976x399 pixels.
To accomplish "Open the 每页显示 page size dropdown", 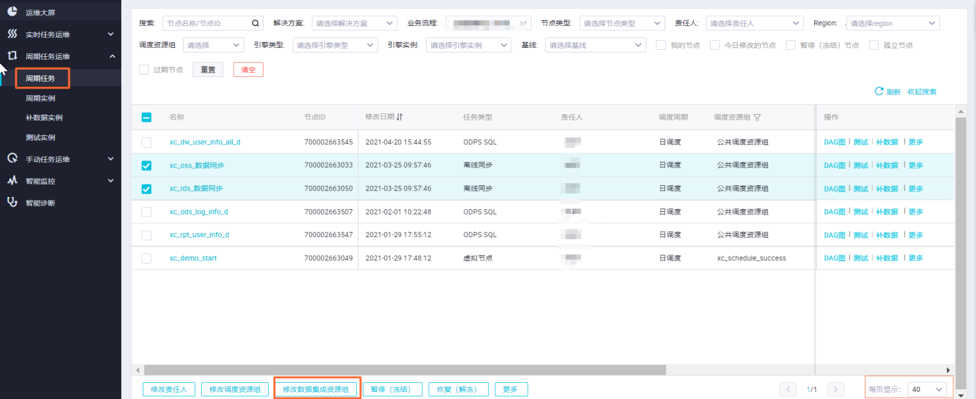I will click(927, 389).
